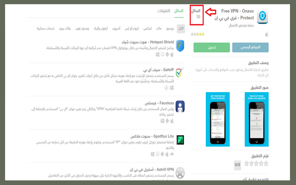
Task: Open the Onavo Protect app icon
Action: 262,16
